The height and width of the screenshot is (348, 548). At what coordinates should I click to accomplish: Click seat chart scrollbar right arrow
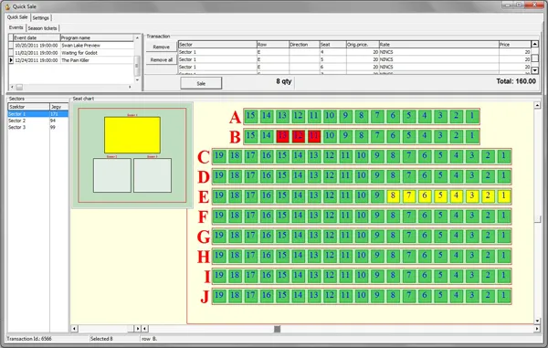537,329
